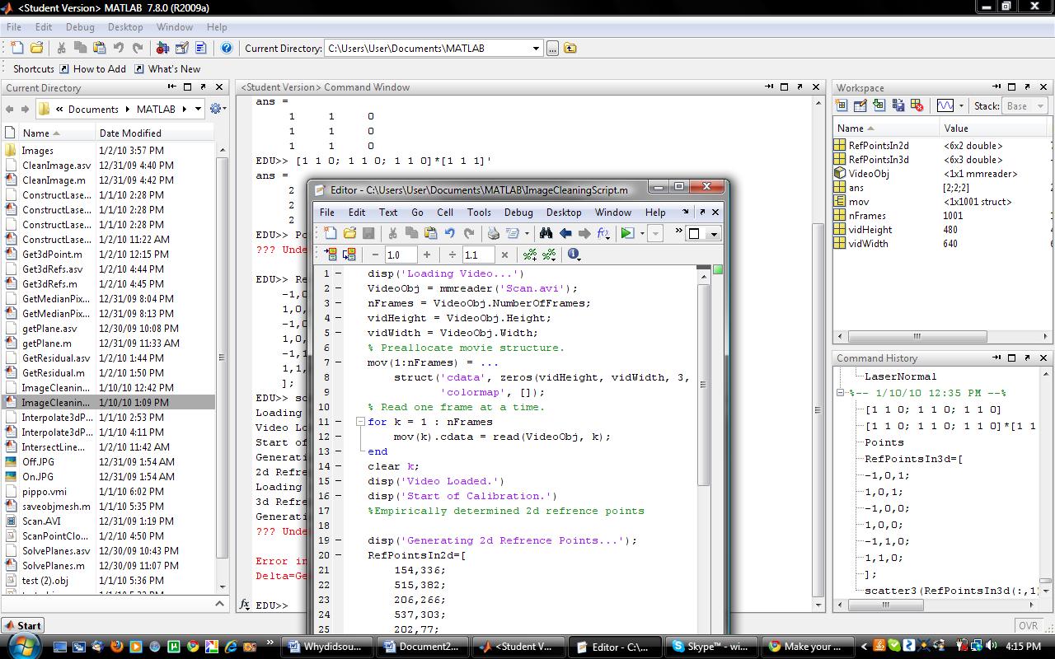Open the Workspace plot selector dropdown arrow

(961, 106)
